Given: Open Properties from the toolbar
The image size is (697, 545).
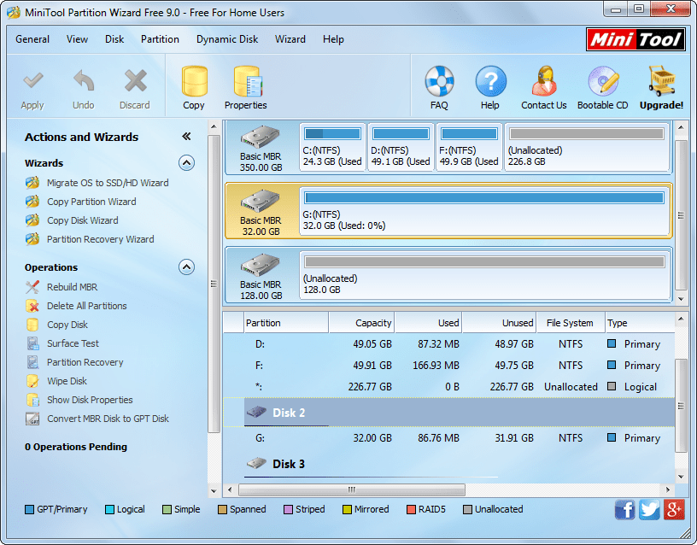Looking at the screenshot, I should 245,85.
